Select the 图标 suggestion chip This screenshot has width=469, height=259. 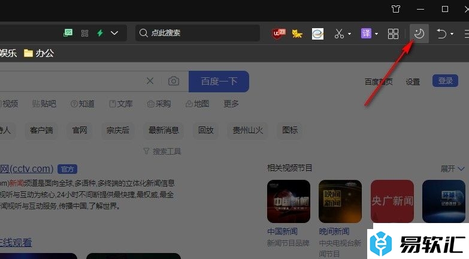290,130
